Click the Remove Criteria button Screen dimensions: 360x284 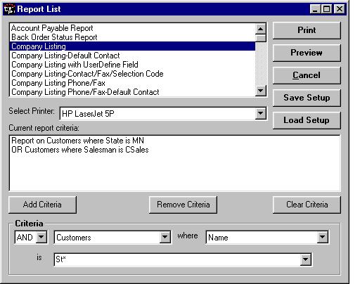coord(183,205)
